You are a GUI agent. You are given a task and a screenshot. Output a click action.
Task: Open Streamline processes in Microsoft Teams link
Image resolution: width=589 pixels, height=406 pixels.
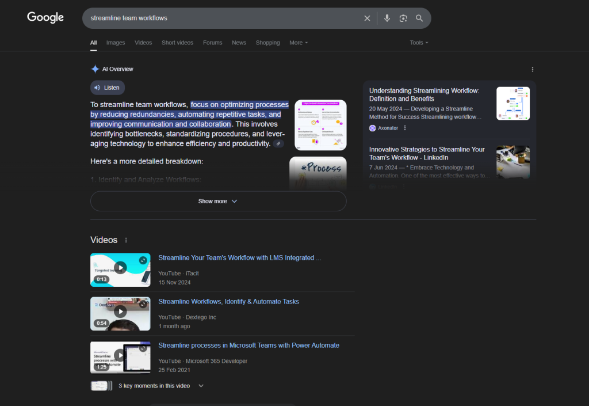pyautogui.click(x=248, y=346)
